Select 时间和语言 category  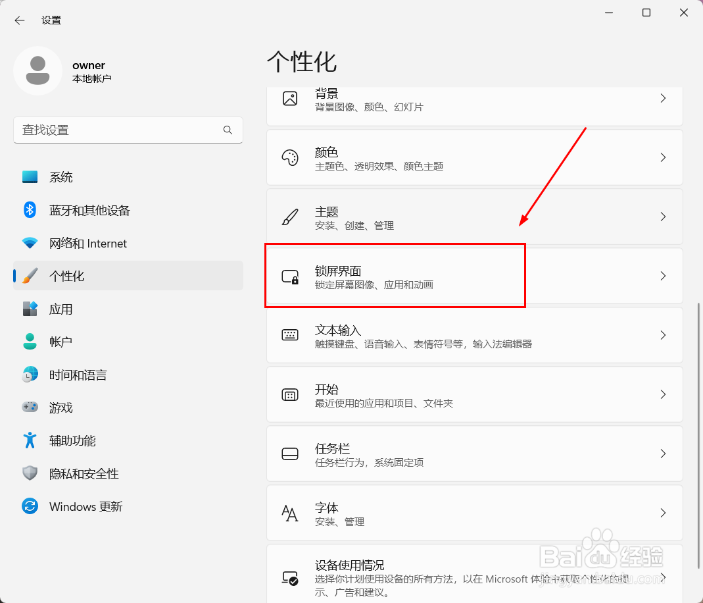(79, 375)
